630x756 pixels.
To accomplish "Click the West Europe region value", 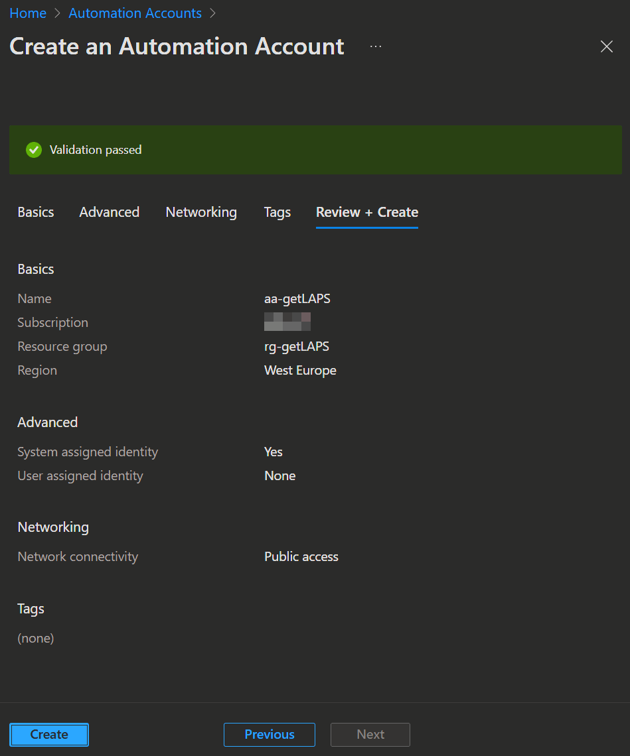I will [300, 370].
